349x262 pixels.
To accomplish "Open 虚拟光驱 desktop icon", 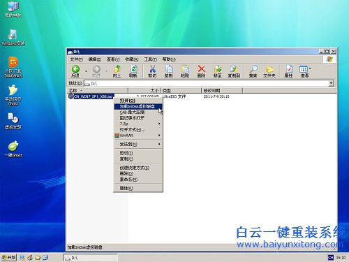I will pos(13,121).
